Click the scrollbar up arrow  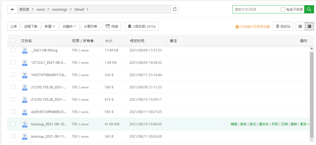click(x=312, y=48)
